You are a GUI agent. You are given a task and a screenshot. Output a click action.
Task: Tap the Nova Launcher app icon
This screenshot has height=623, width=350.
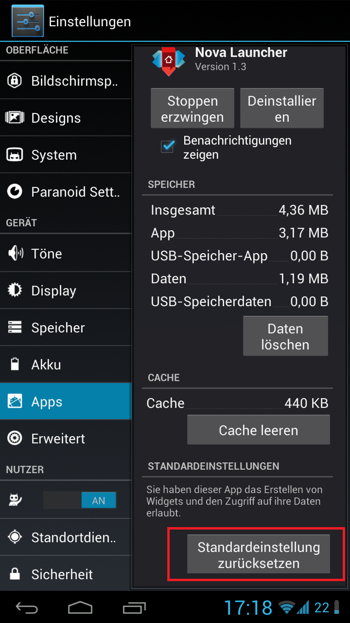point(169,61)
